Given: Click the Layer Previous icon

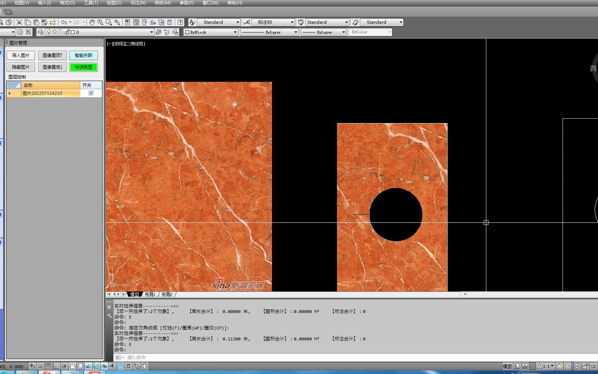Looking at the screenshot, I should 167,32.
